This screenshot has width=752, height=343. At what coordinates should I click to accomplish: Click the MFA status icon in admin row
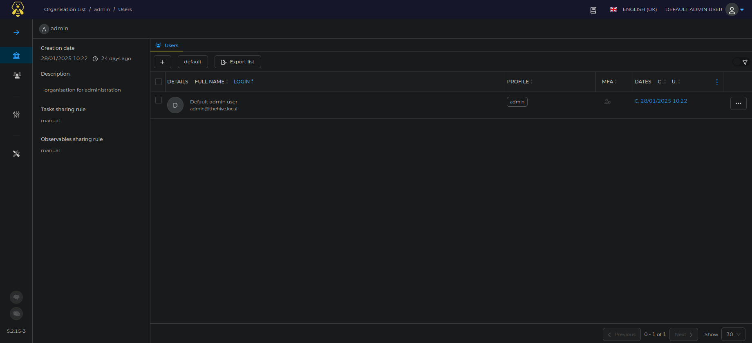pos(607,101)
